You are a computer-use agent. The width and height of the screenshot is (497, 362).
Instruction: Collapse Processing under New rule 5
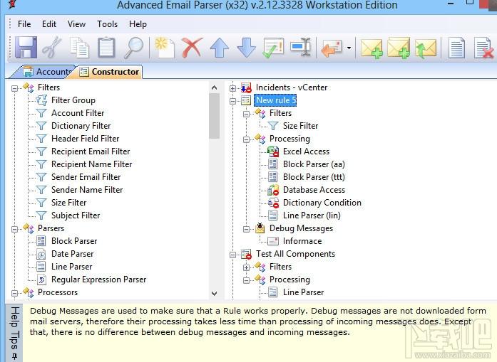click(x=246, y=139)
